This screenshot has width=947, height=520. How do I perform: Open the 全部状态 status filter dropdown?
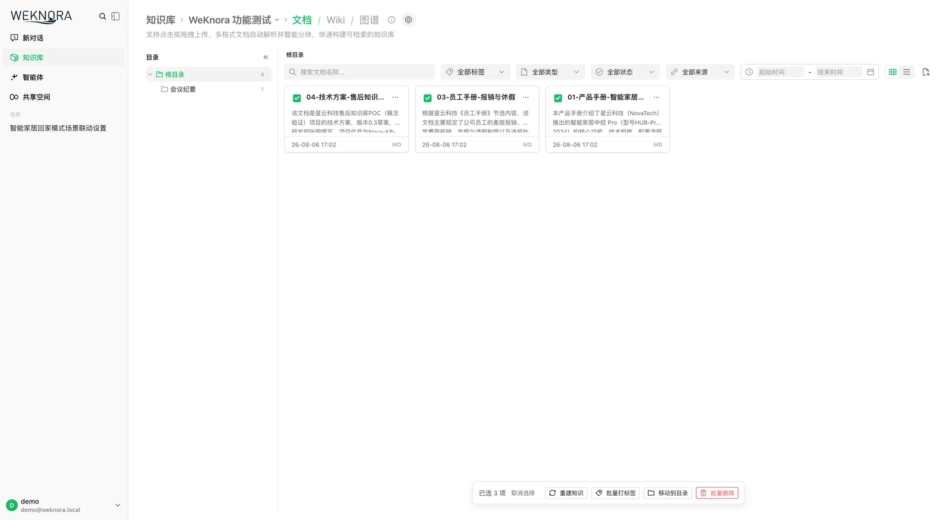[625, 72]
